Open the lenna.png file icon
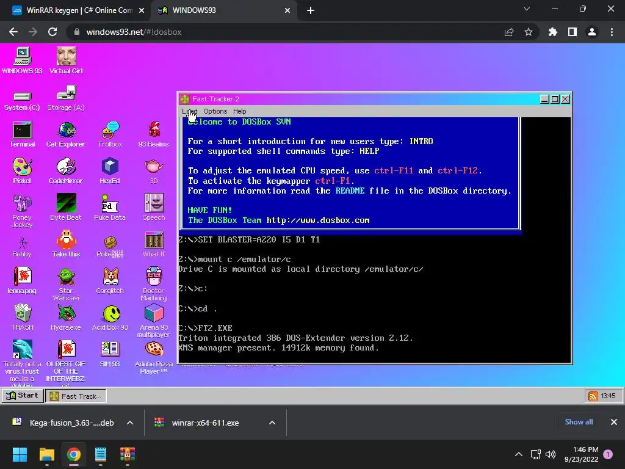The width and height of the screenshot is (625, 469). coord(22,281)
